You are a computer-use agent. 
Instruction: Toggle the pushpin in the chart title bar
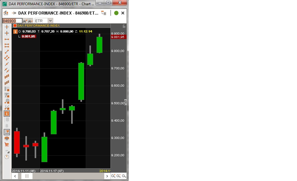coord(104,13)
